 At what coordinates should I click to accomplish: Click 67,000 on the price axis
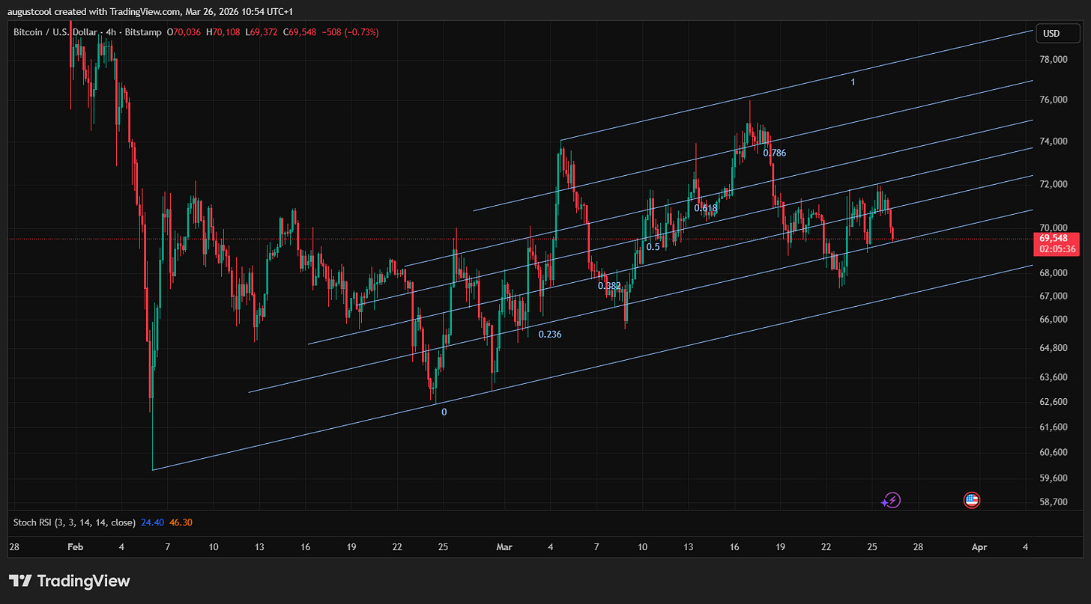1054,296
